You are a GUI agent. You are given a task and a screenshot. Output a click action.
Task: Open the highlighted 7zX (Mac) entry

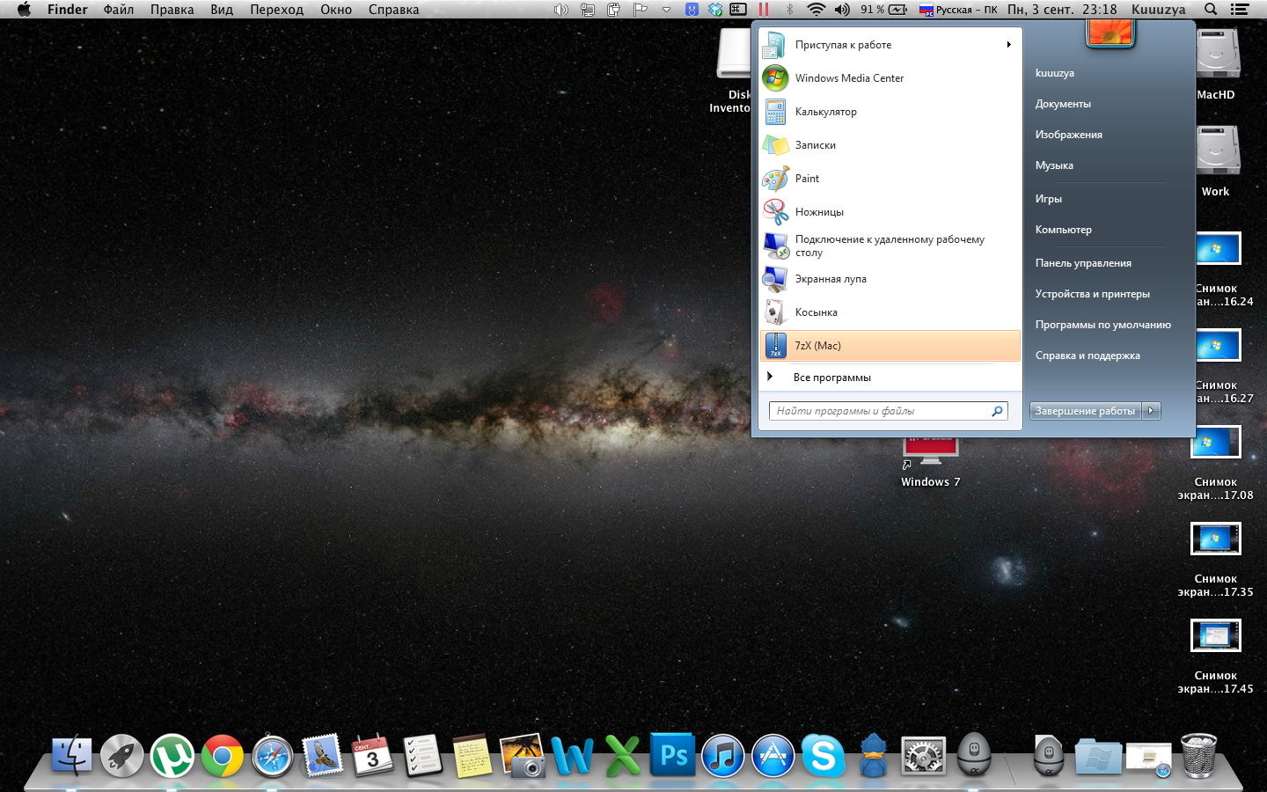[890, 346]
